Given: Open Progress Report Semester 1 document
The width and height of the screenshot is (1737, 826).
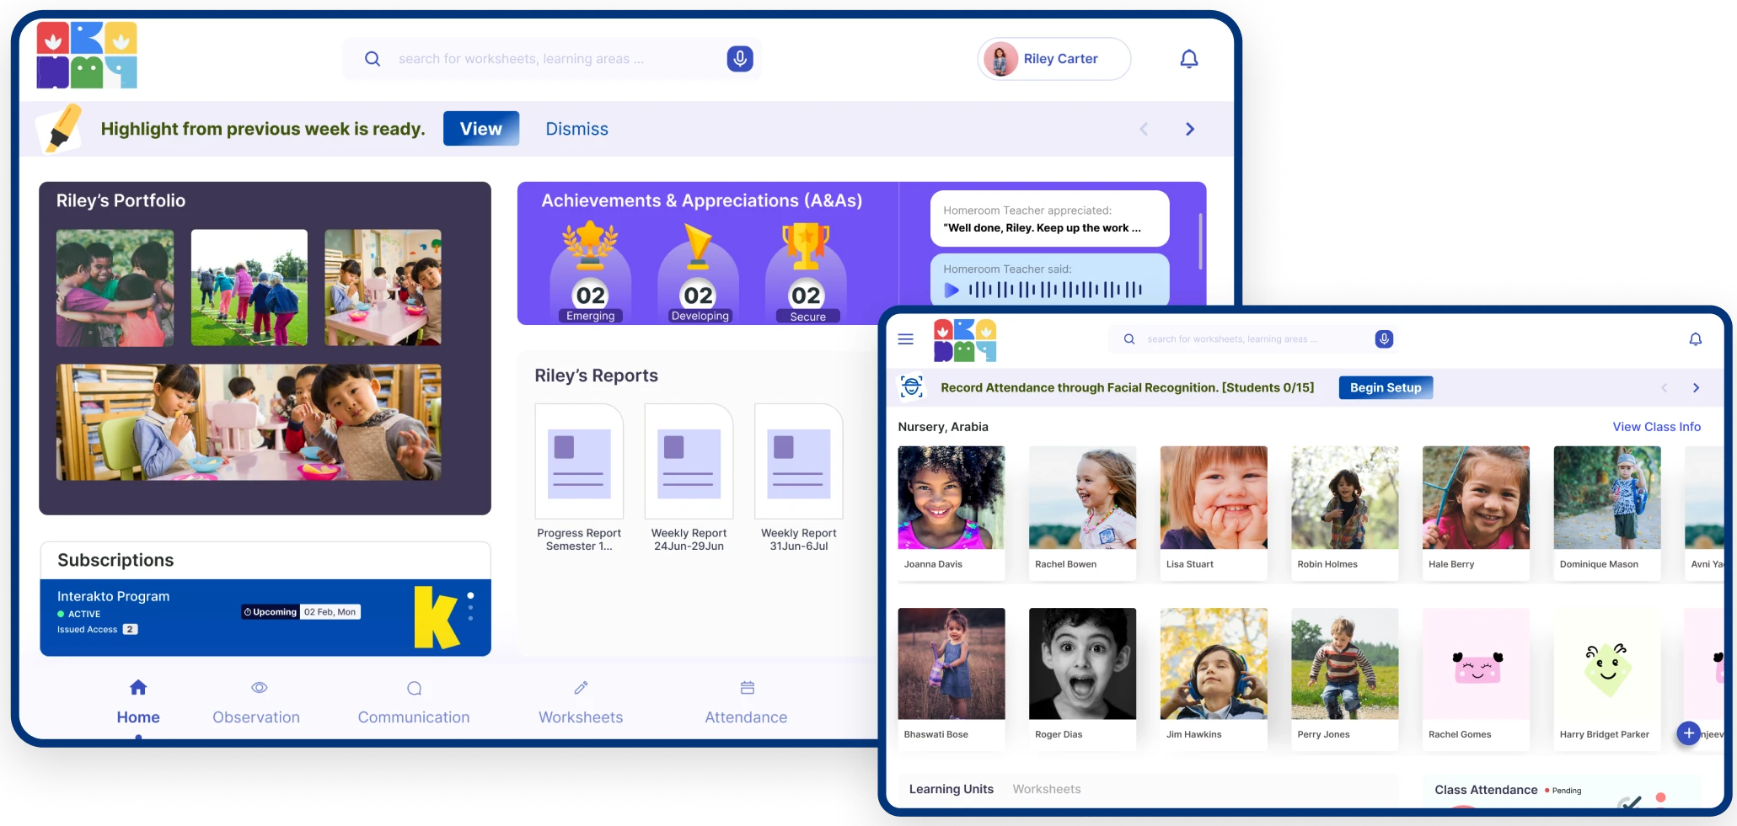Looking at the screenshot, I should click(x=579, y=462).
